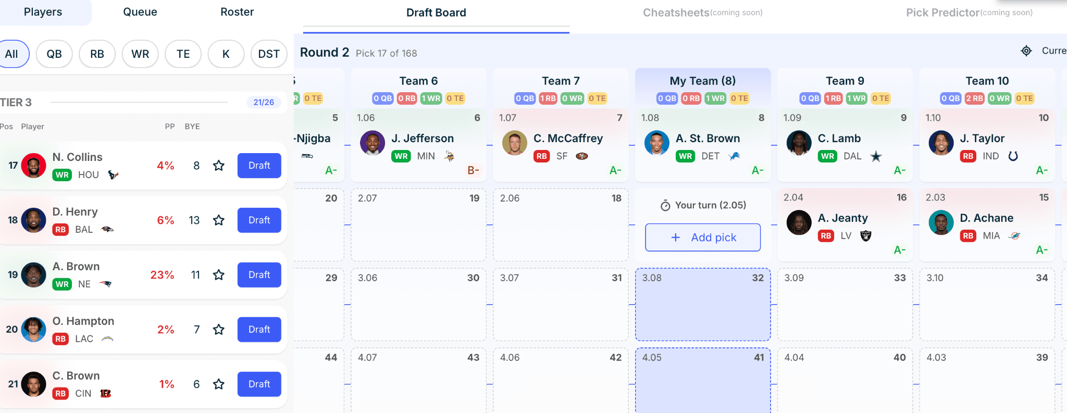Click the Tier 3 count badge 21/26

(264, 102)
